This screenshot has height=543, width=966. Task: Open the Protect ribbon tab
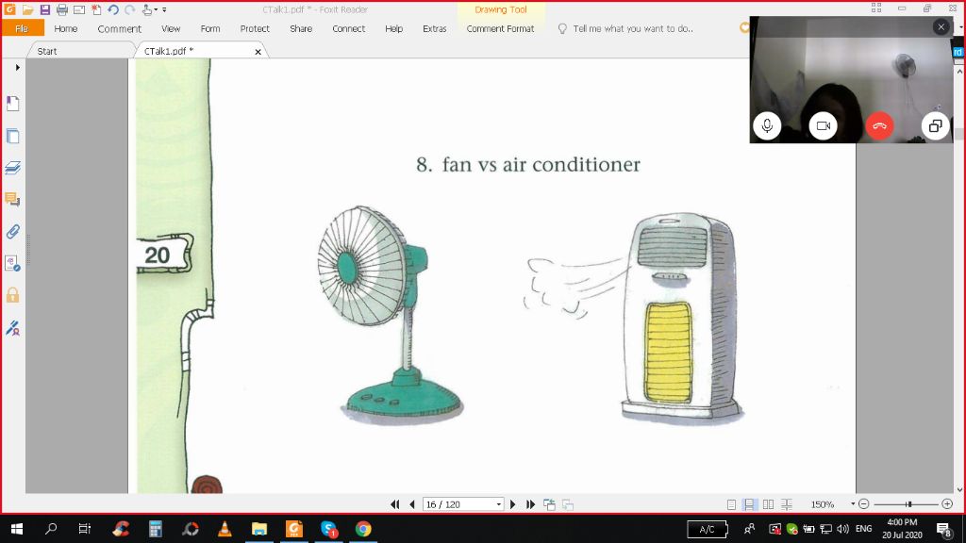[x=255, y=28]
